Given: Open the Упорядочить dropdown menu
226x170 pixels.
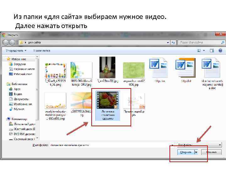Looking at the screenshot, I should [16, 51].
